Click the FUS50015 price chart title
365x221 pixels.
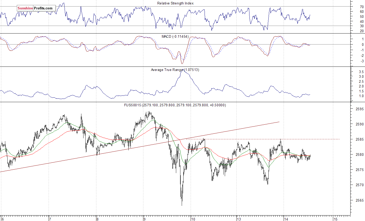click(175, 105)
